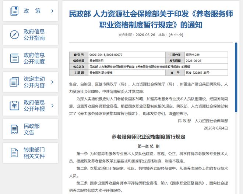Viewport: 243px width, 194px height.
Task: Open the 转隶部门相关文件 link
Action: (34, 153)
